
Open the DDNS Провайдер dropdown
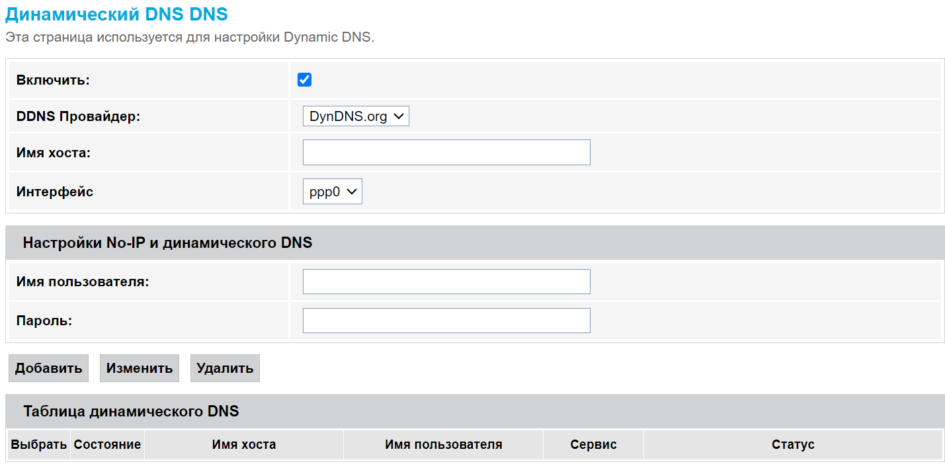pos(356,116)
